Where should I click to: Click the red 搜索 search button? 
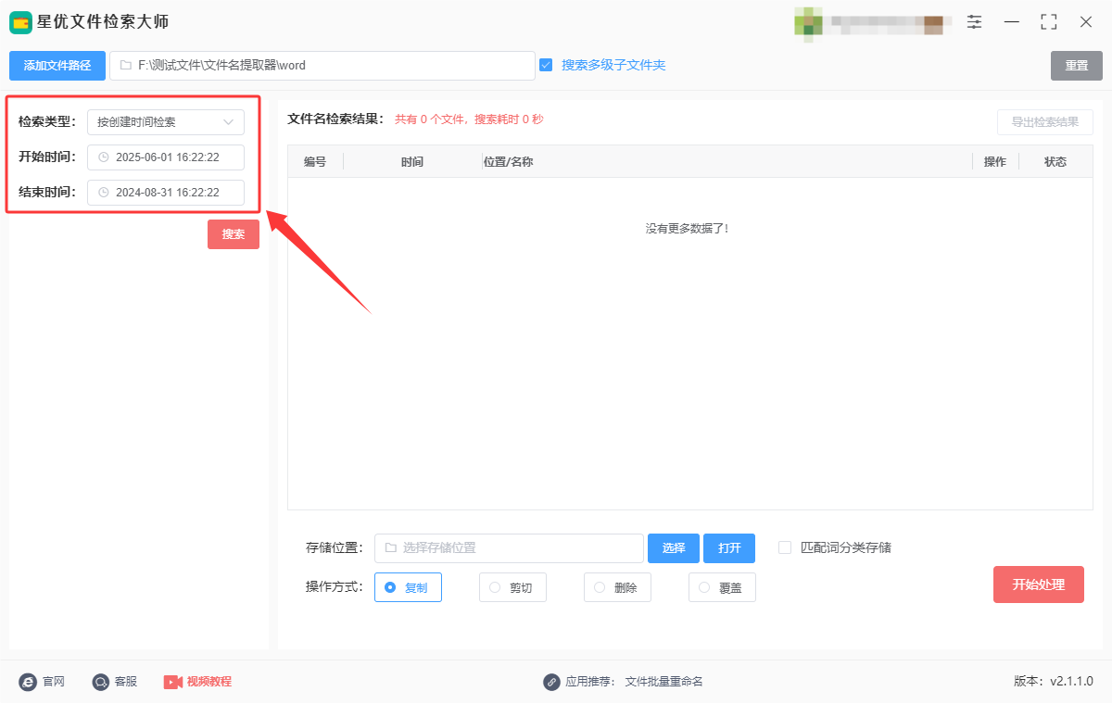click(x=234, y=234)
